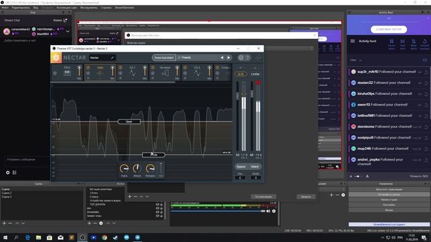Click CONTINUE SETUP in Activity feed
Viewport: 431px width, 242px height.
[389, 30]
